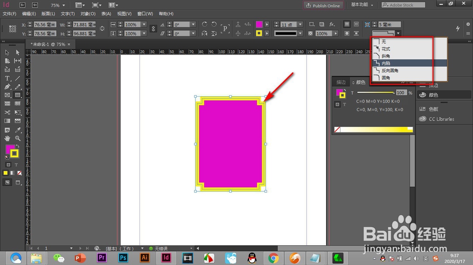The height and width of the screenshot is (265, 473).
Task: Click rotate 90 degrees counterclockwise icon
Action: [x=214, y=25]
